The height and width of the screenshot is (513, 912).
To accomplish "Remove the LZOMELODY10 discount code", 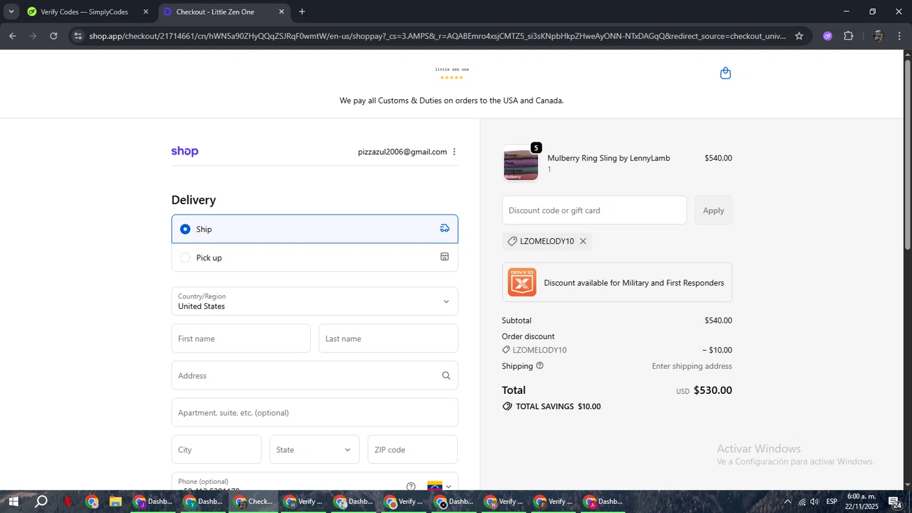I will (583, 241).
